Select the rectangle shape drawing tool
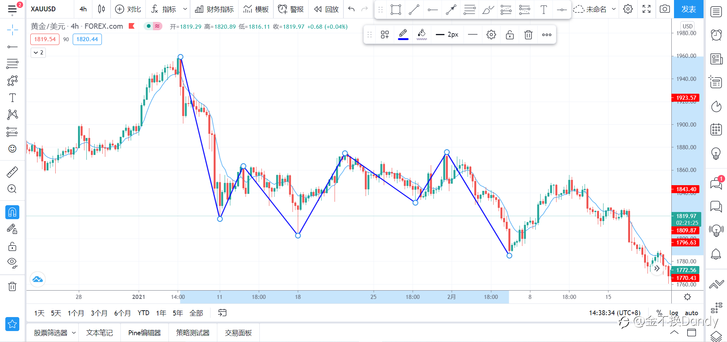 [x=396, y=9]
